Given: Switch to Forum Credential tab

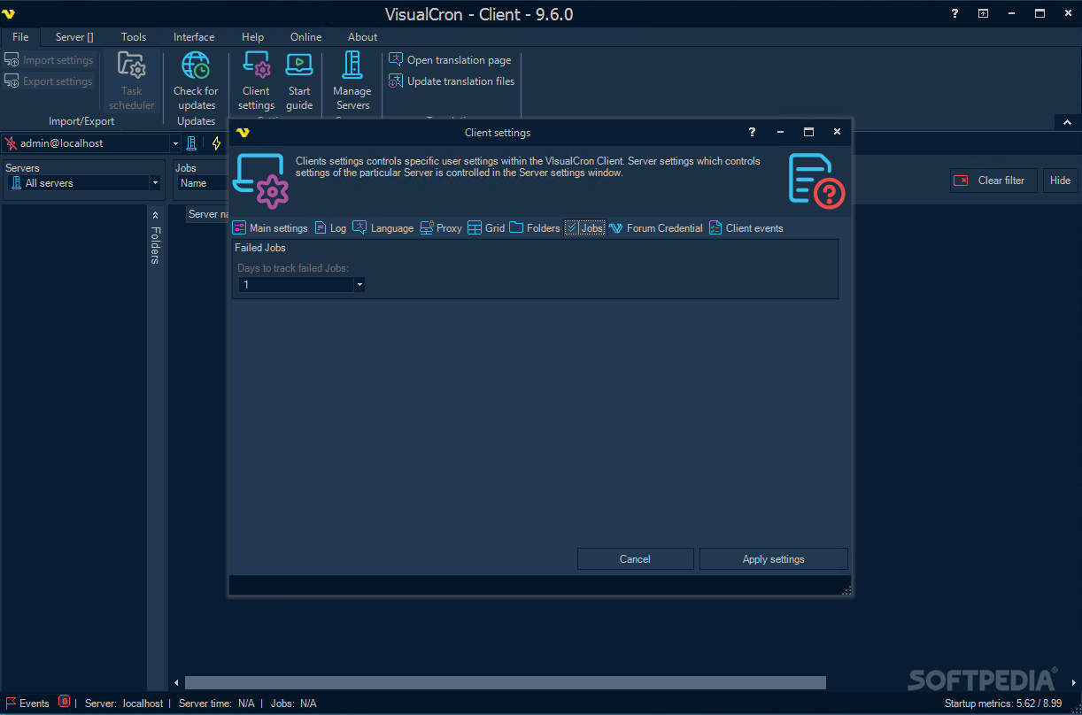Looking at the screenshot, I should (x=656, y=228).
